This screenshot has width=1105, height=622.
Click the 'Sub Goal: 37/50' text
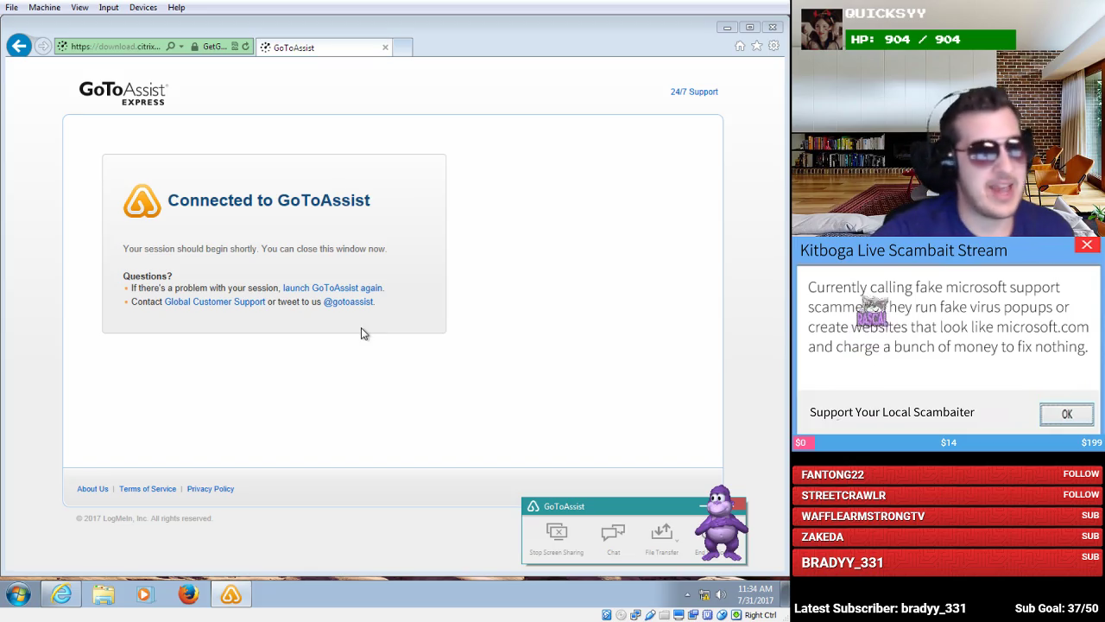click(1057, 608)
